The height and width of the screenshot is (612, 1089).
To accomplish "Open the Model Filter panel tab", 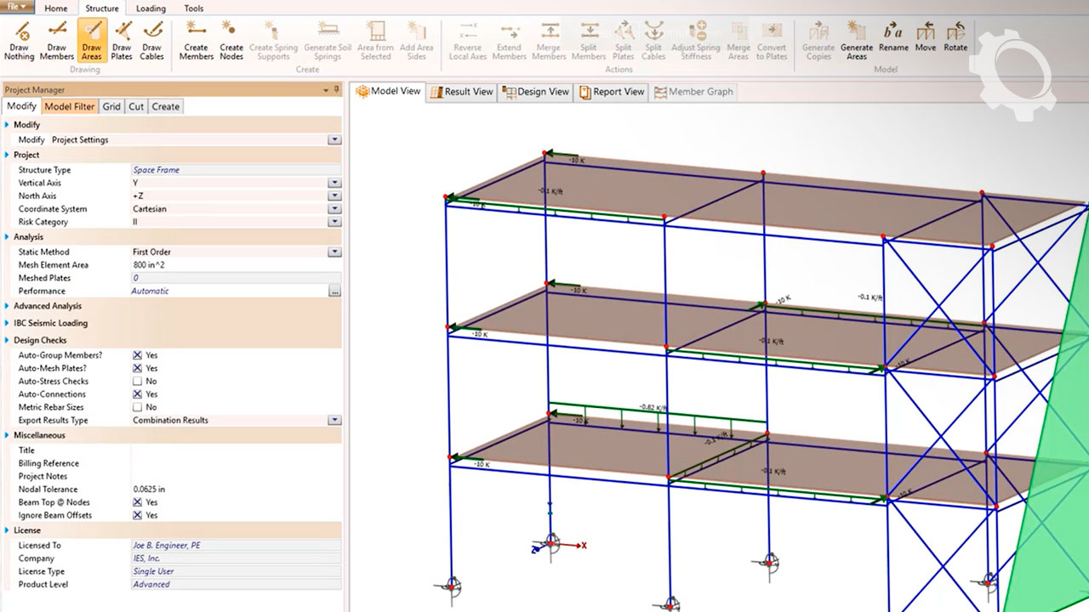I will (70, 107).
